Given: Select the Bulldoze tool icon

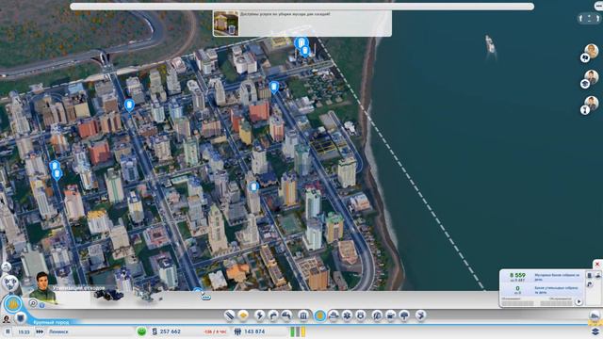Looking at the screenshot, I should (595, 316).
